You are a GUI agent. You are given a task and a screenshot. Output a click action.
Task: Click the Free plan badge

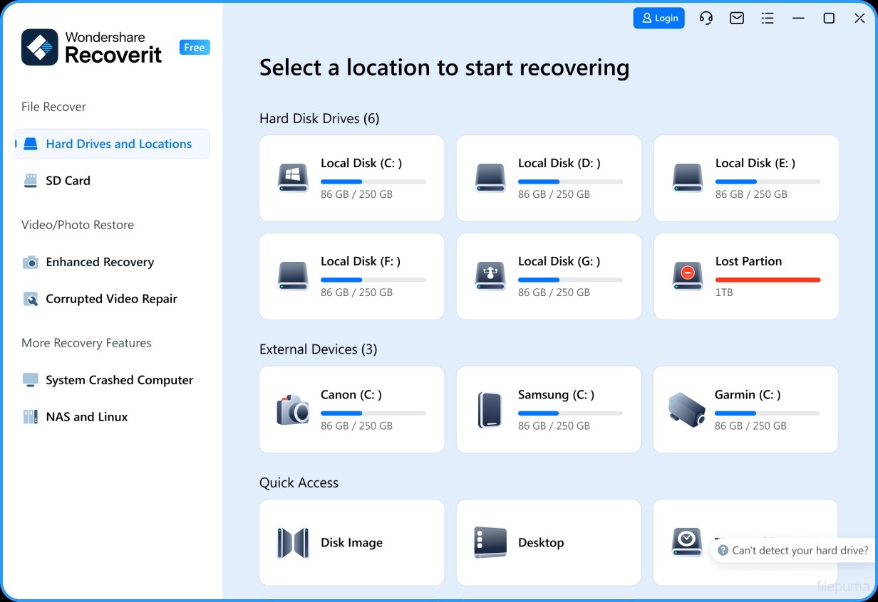(x=194, y=47)
